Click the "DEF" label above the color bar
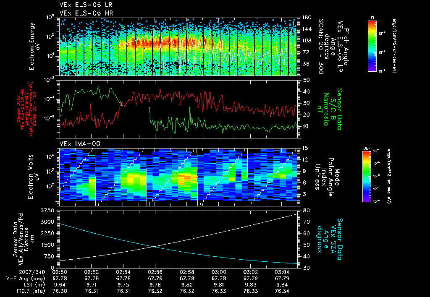This screenshot has height=297, width=430. (367, 148)
